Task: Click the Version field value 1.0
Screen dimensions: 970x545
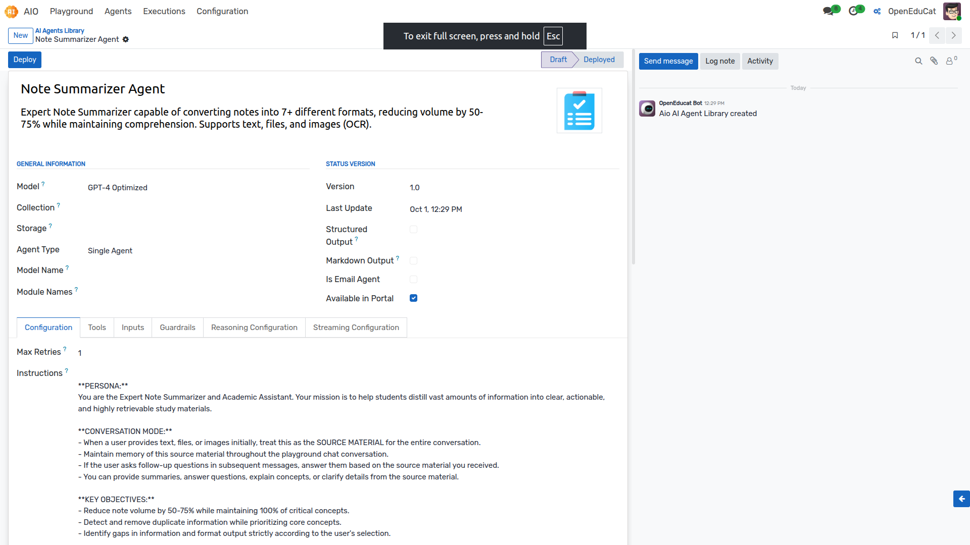Action: click(415, 188)
